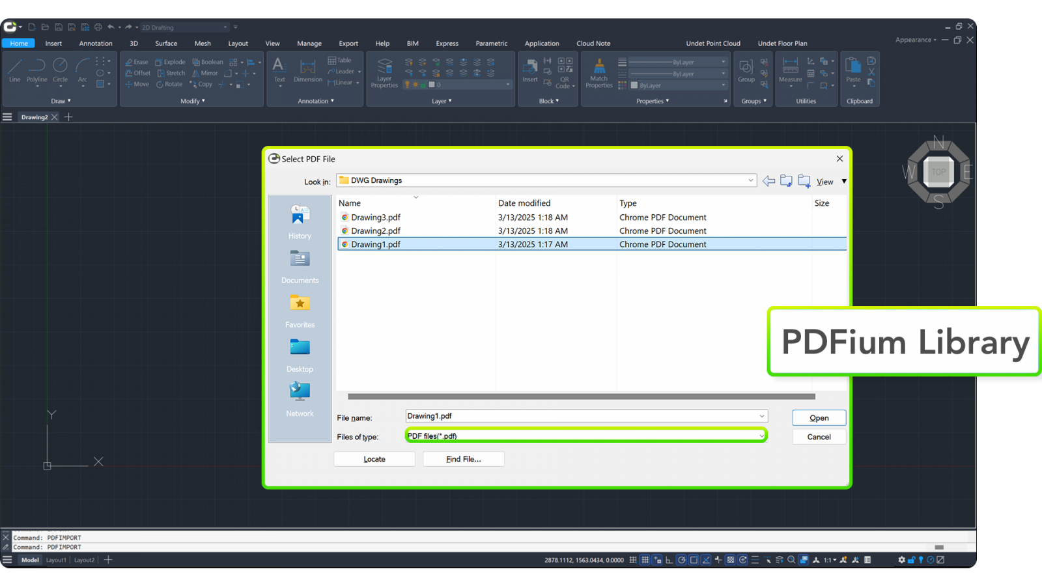Screen dimensions: 1042x586
Task: Click the Mirror tool
Action: [x=205, y=73]
